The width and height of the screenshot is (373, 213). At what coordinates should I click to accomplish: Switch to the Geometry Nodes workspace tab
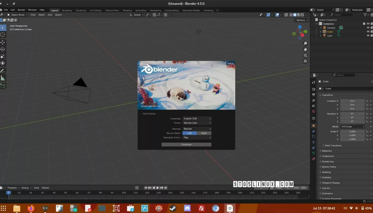191,10
